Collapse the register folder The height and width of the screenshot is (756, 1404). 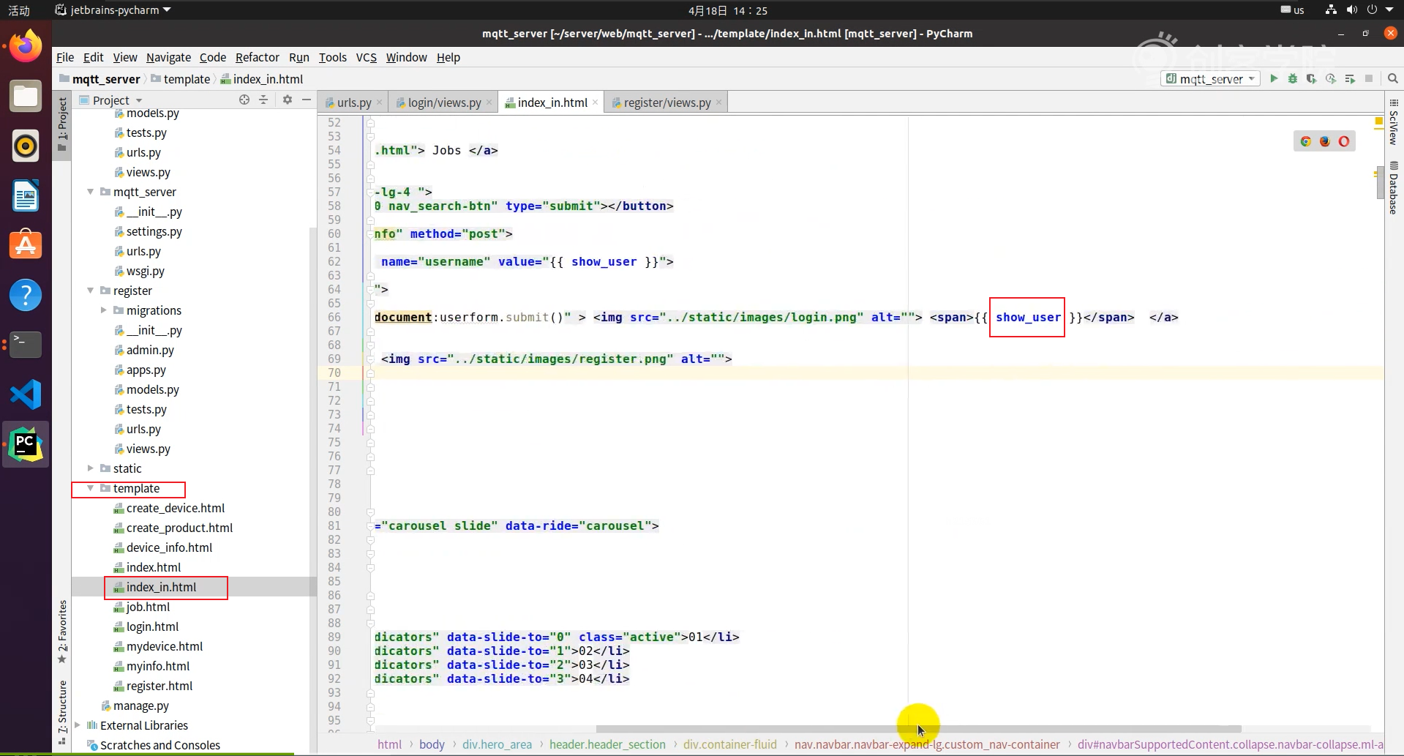click(x=91, y=291)
